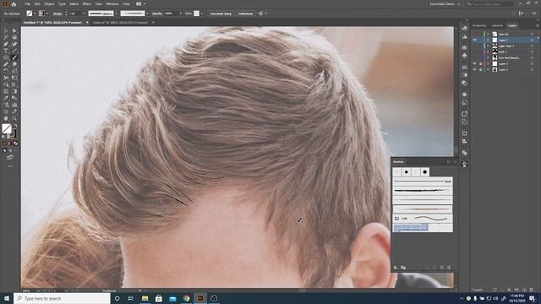
Task: Toggle lock on Layer 1
Action: click(x=480, y=69)
